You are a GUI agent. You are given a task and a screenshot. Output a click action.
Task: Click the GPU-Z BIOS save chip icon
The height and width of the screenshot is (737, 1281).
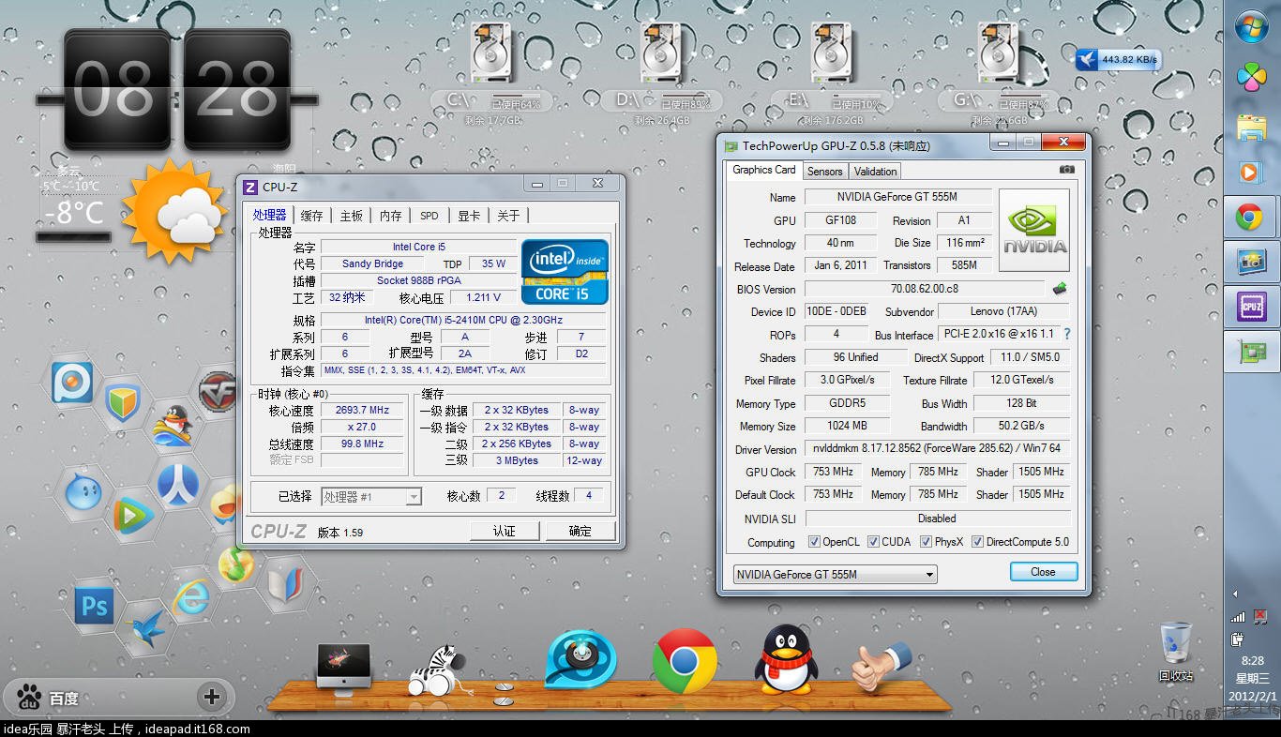coord(1061,289)
